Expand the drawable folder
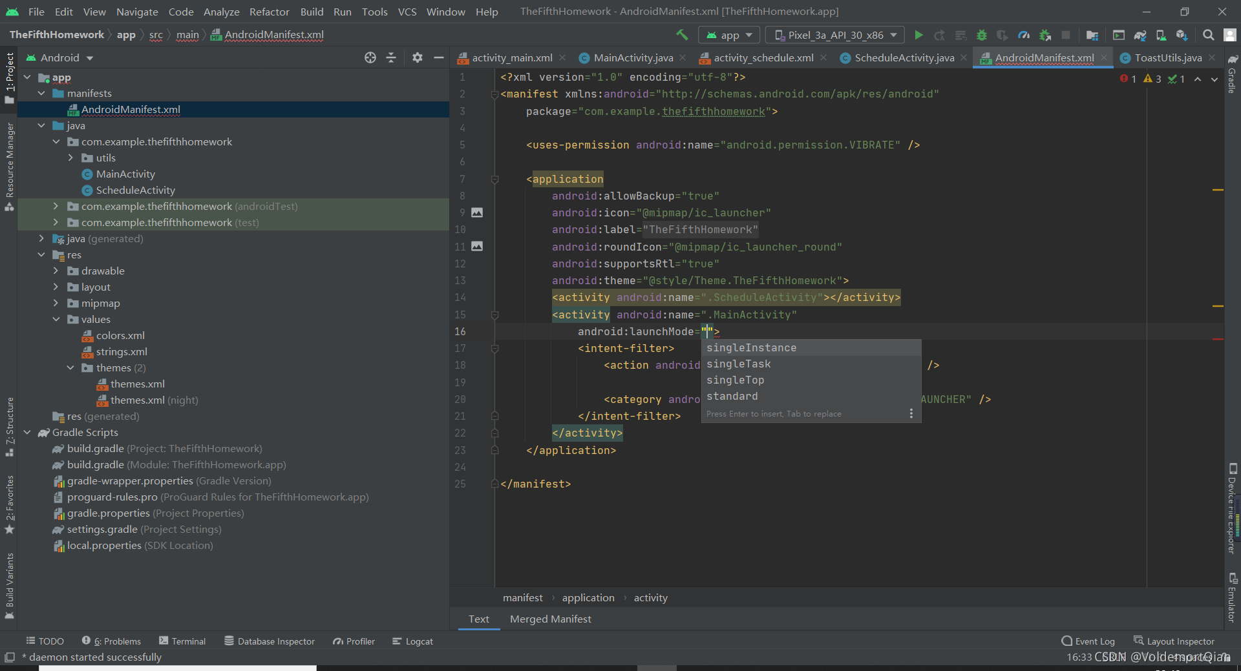 [x=56, y=271]
